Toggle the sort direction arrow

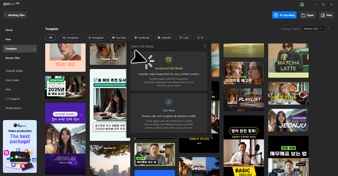328,29
